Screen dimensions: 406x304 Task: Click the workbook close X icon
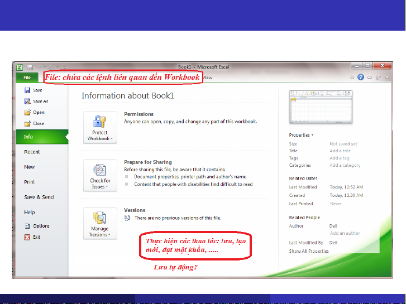point(387,77)
